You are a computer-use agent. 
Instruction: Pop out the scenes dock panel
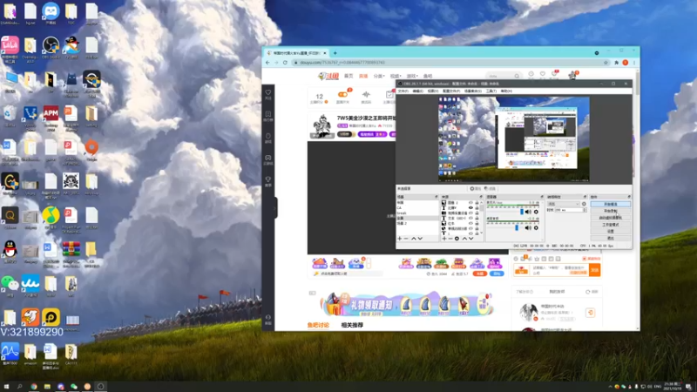[436, 197]
